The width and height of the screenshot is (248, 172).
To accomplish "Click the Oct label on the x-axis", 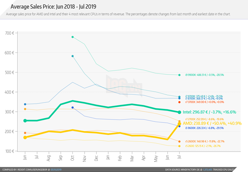I will 73,159.
